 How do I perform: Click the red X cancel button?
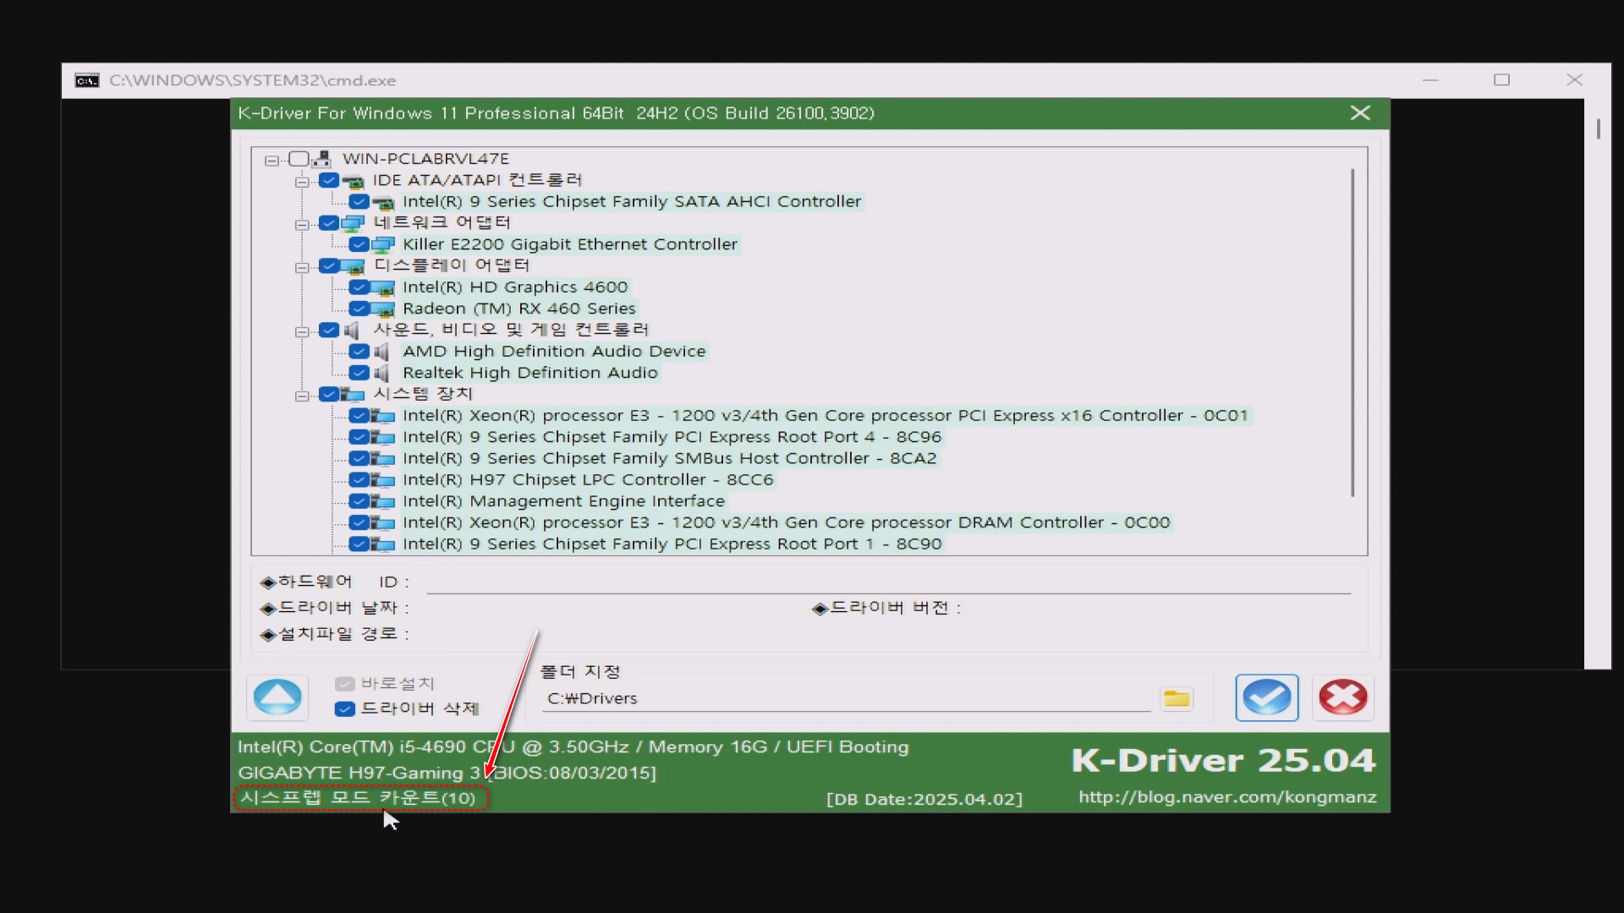(1342, 697)
